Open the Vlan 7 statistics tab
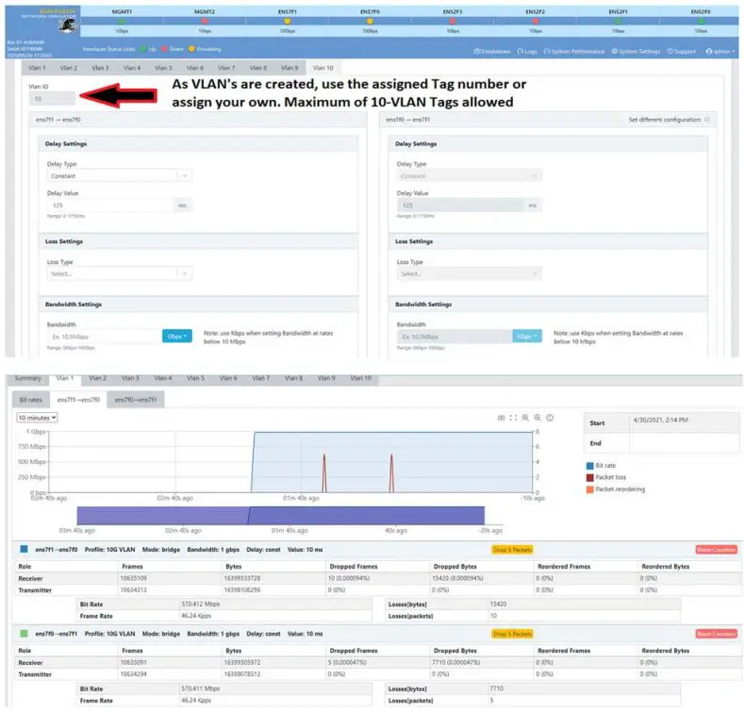The width and height of the screenshot is (744, 728). coord(260,378)
